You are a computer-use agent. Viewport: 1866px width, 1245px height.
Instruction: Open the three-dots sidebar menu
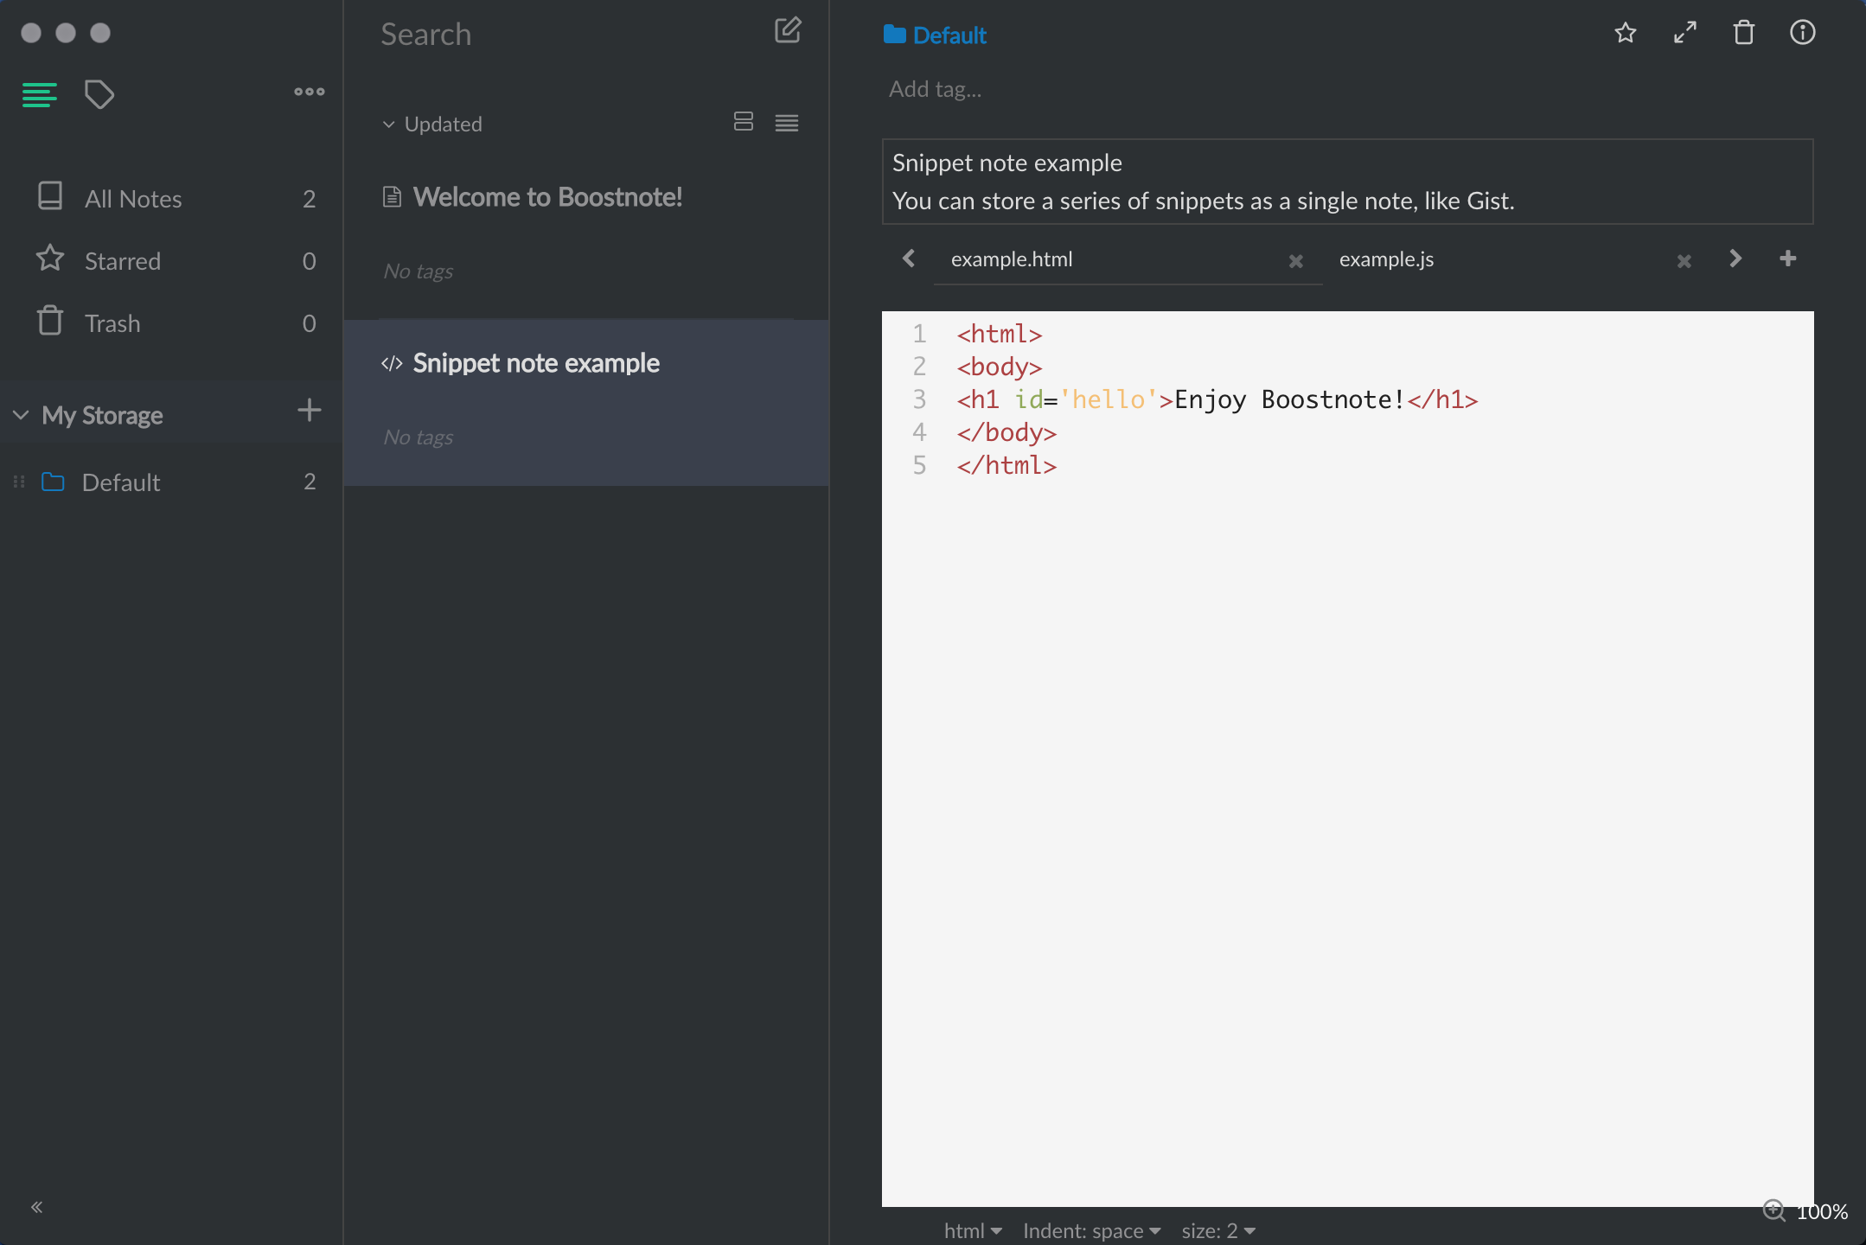point(309,92)
